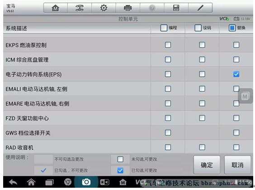Uncheck 替换 checkbox for 电子动力转向系统(EPS)
255x190 pixels.
(236, 74)
